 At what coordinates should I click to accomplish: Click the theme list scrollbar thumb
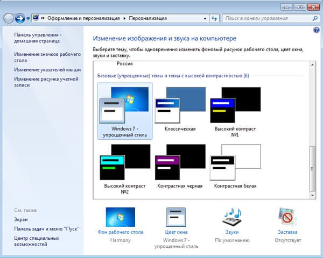click(x=312, y=169)
